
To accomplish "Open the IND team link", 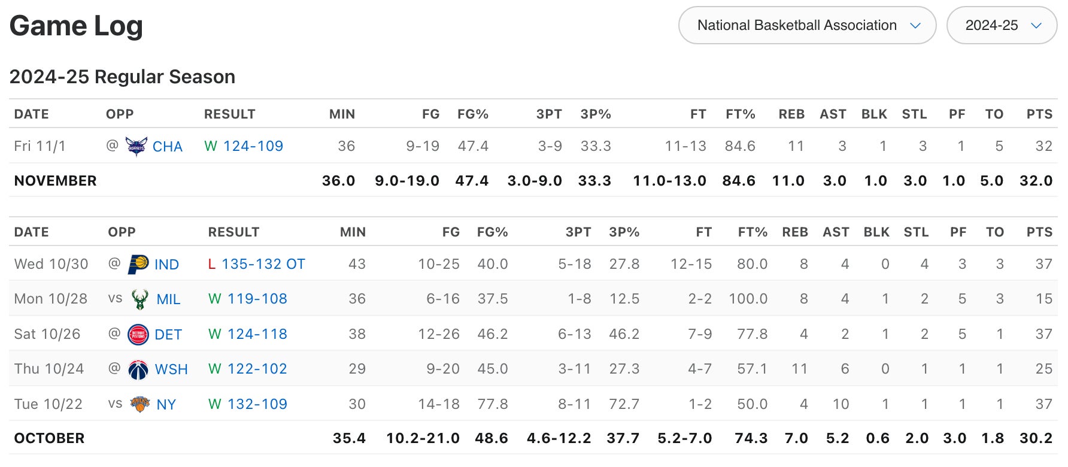I will point(166,265).
